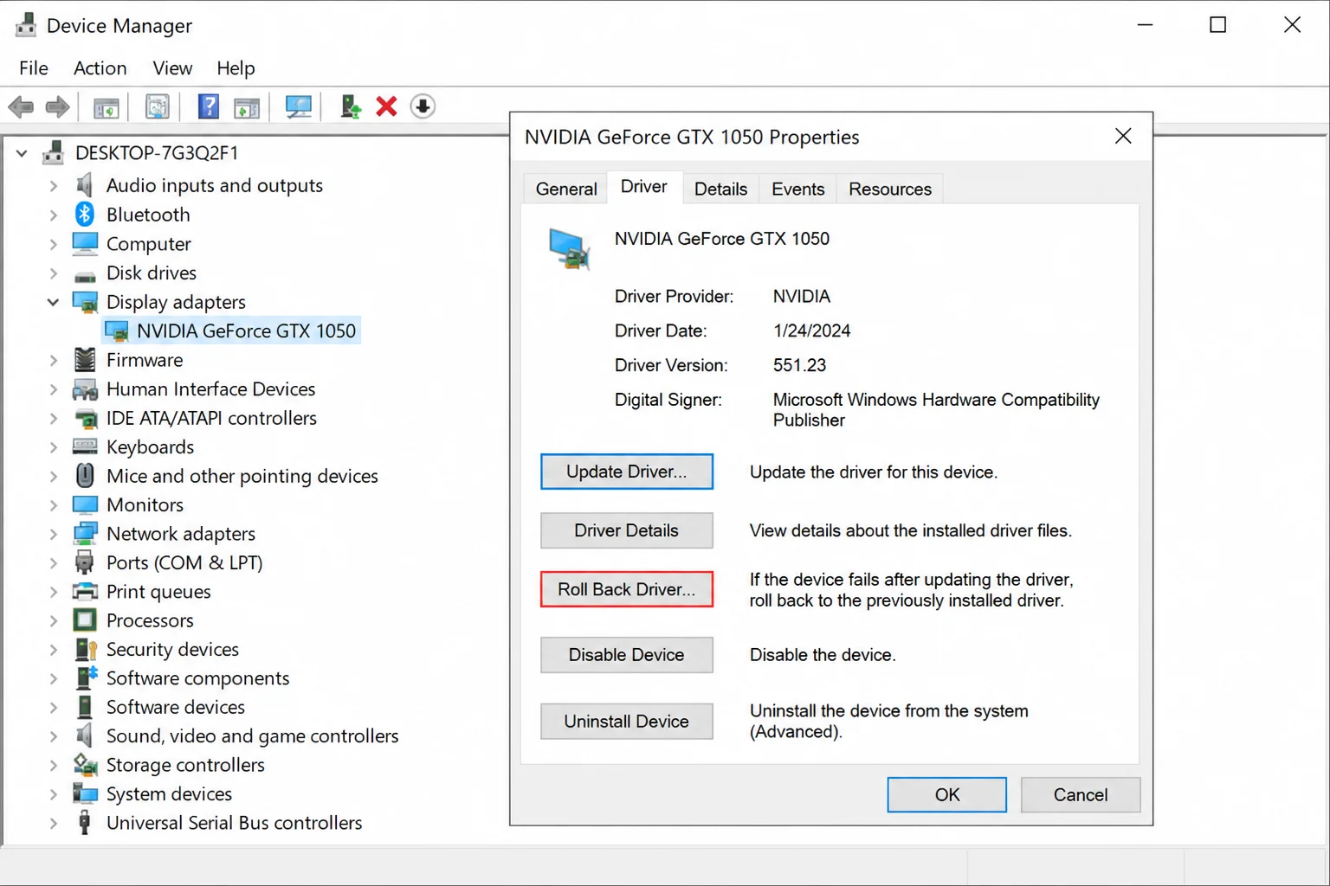The height and width of the screenshot is (886, 1330).
Task: Click the blue Help question-mark icon
Action: 208,106
